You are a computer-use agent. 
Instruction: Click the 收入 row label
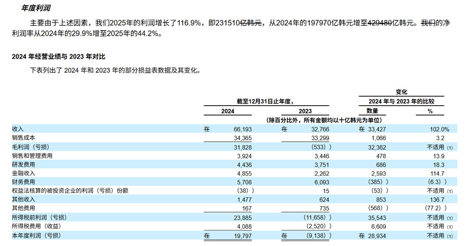pyautogui.click(x=18, y=129)
